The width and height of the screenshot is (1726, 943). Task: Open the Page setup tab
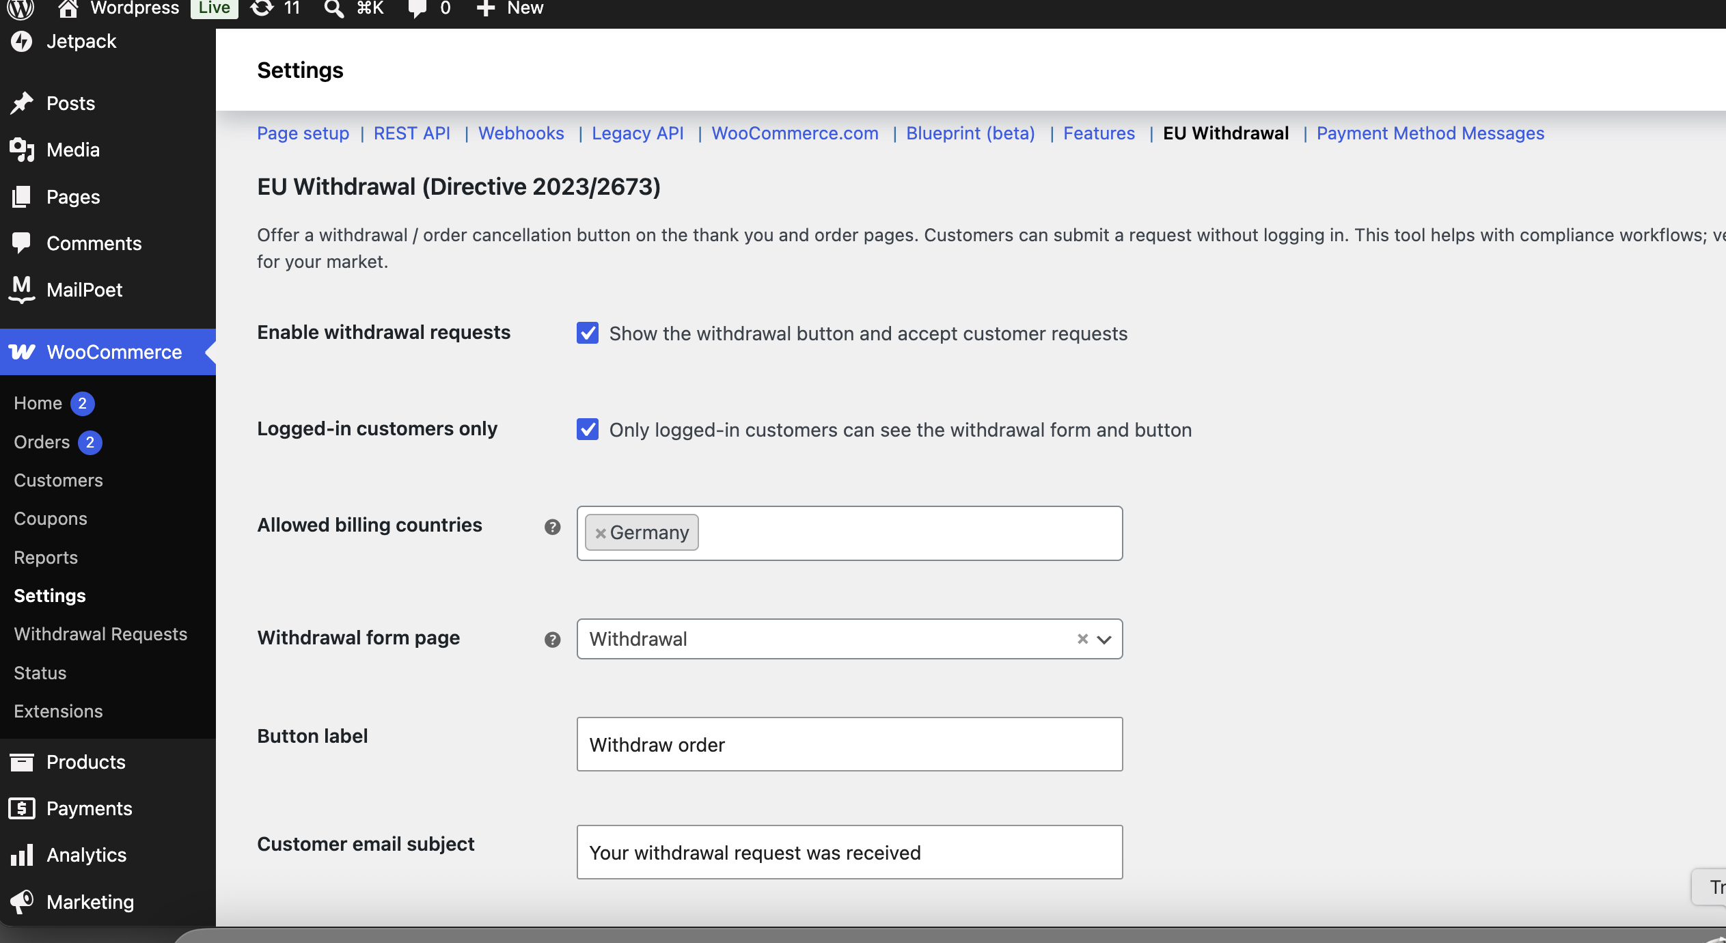(x=303, y=133)
